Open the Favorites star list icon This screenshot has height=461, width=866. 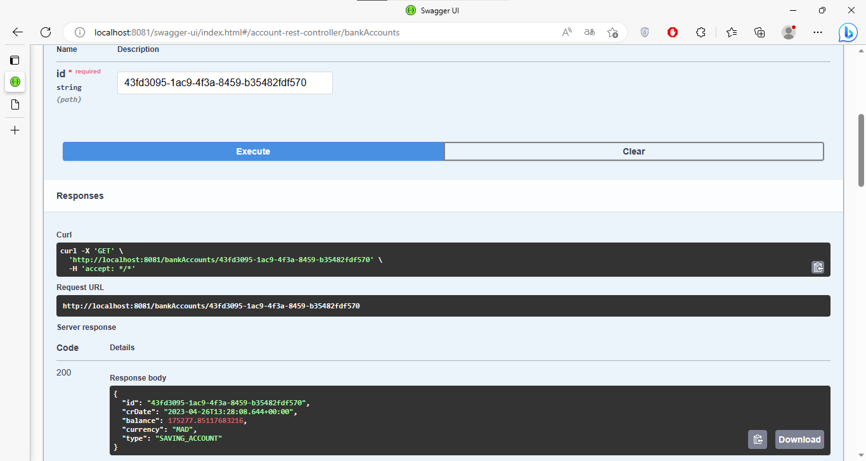point(731,32)
